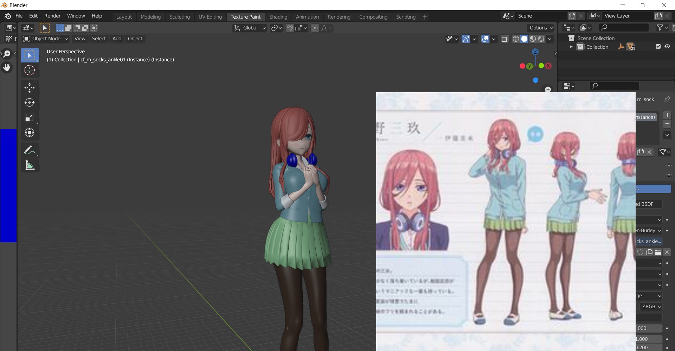Click the outliner search field
675x351 pixels.
[x=624, y=28]
